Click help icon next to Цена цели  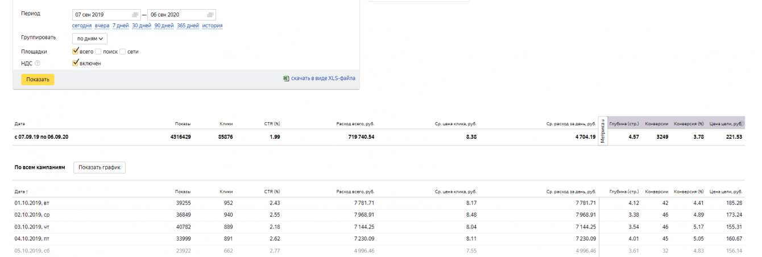742,123
